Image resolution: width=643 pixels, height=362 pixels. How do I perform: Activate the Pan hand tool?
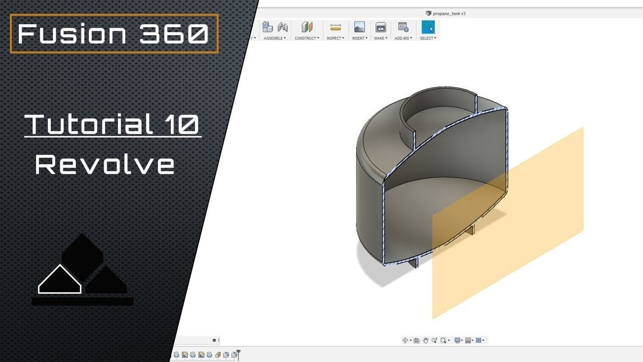click(x=425, y=340)
